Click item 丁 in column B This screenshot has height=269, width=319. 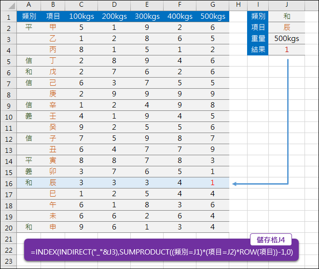click(x=53, y=61)
